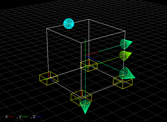This screenshot has width=167, height=122.
Task: Click the z label in axis legend
Action: pyautogui.click(x=34, y=117)
